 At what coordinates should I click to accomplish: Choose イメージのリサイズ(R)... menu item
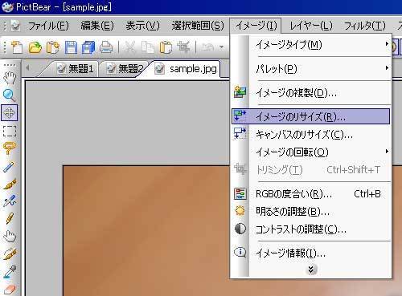click(x=311, y=116)
